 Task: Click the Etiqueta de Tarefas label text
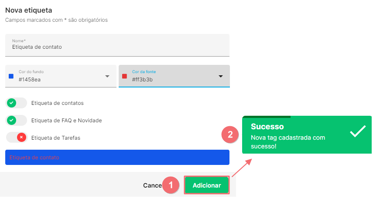tap(56, 138)
